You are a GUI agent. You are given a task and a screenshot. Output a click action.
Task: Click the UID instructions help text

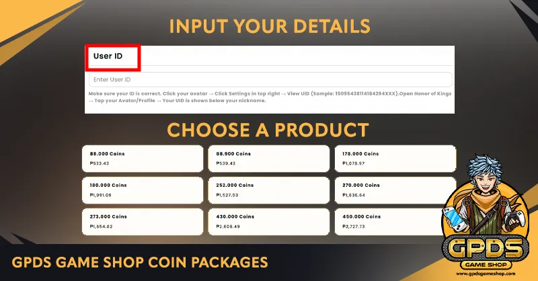[269, 97]
